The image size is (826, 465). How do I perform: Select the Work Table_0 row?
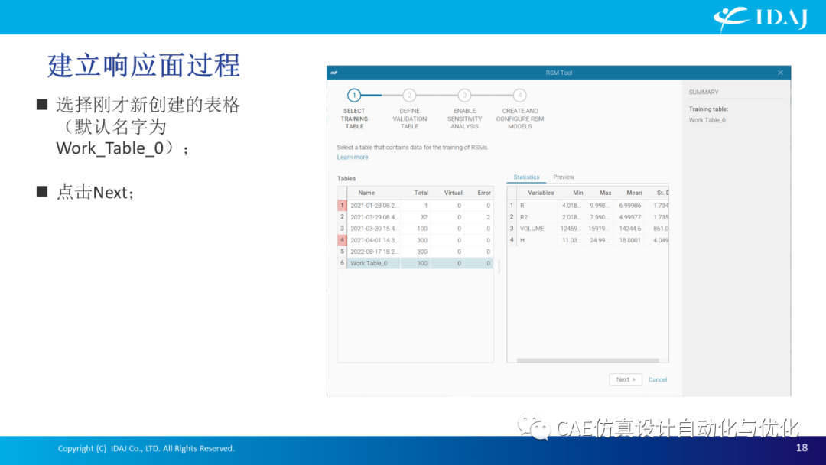pos(415,263)
